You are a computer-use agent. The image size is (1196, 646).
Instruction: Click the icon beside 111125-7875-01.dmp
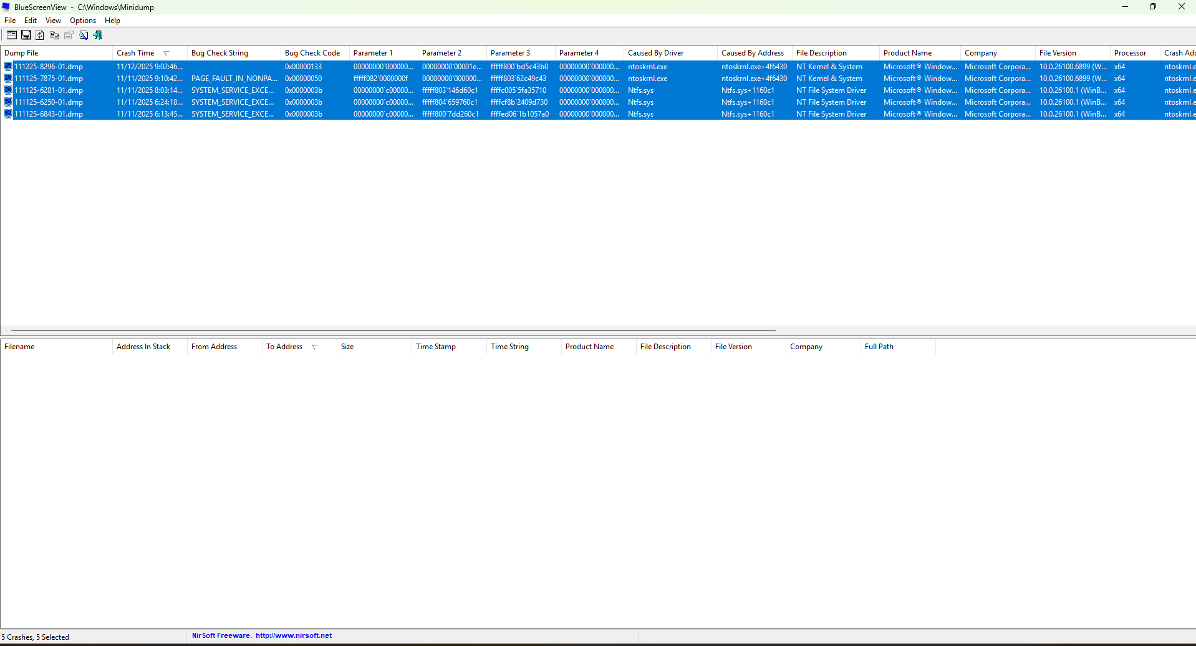coord(8,79)
